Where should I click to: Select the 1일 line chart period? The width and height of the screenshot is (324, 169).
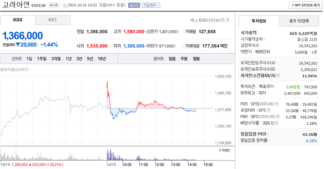click(29, 58)
